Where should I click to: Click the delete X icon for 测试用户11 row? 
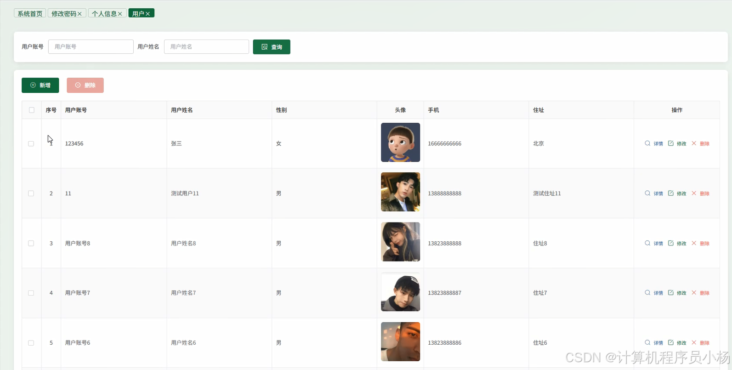[x=694, y=193]
